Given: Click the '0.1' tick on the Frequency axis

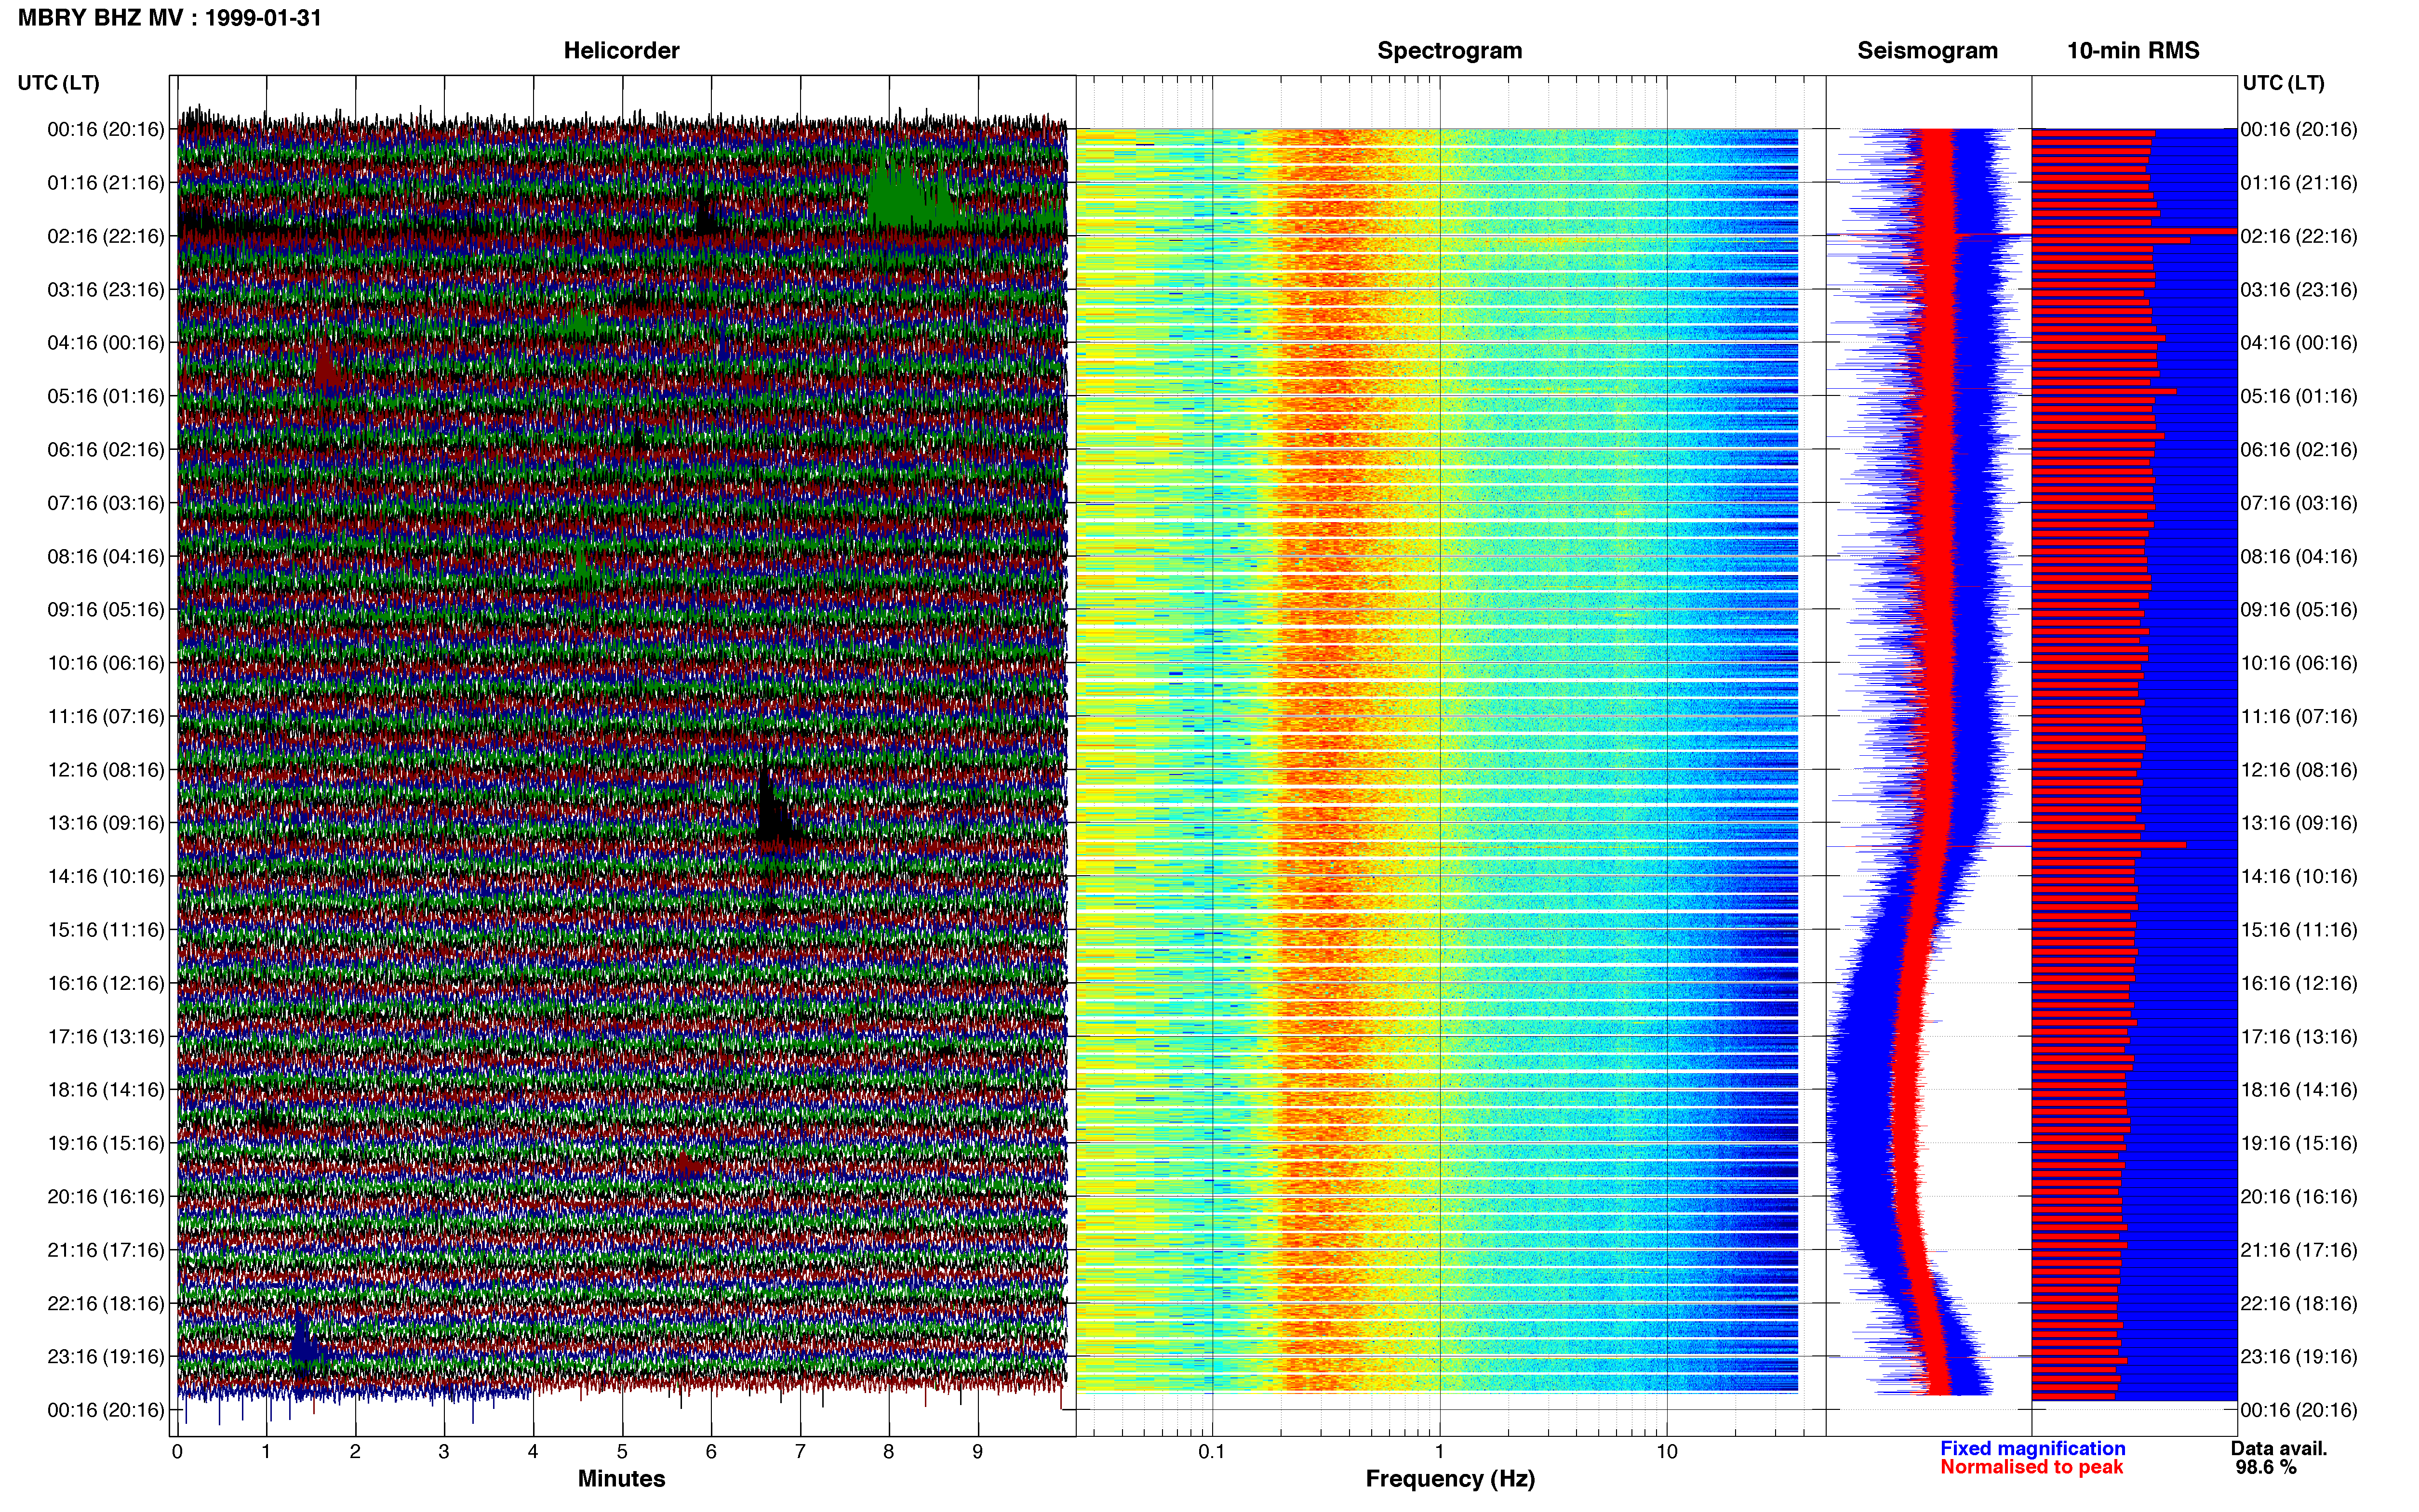Looking at the screenshot, I should pyautogui.click(x=1212, y=1452).
